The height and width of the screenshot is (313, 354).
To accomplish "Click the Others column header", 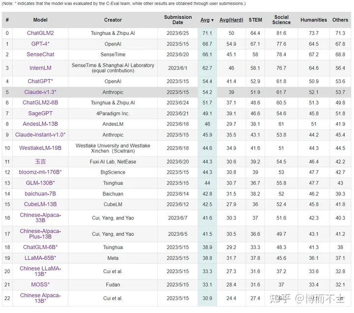I will [340, 20].
